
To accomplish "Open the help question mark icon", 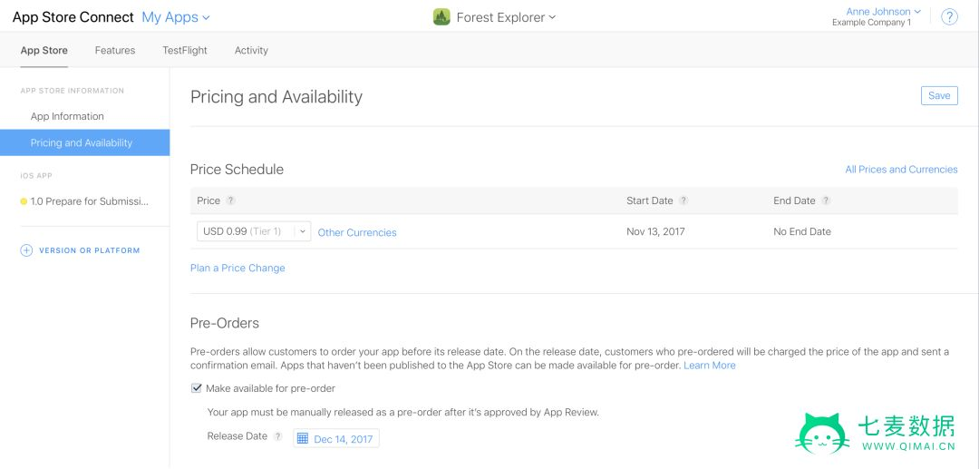I will [949, 17].
